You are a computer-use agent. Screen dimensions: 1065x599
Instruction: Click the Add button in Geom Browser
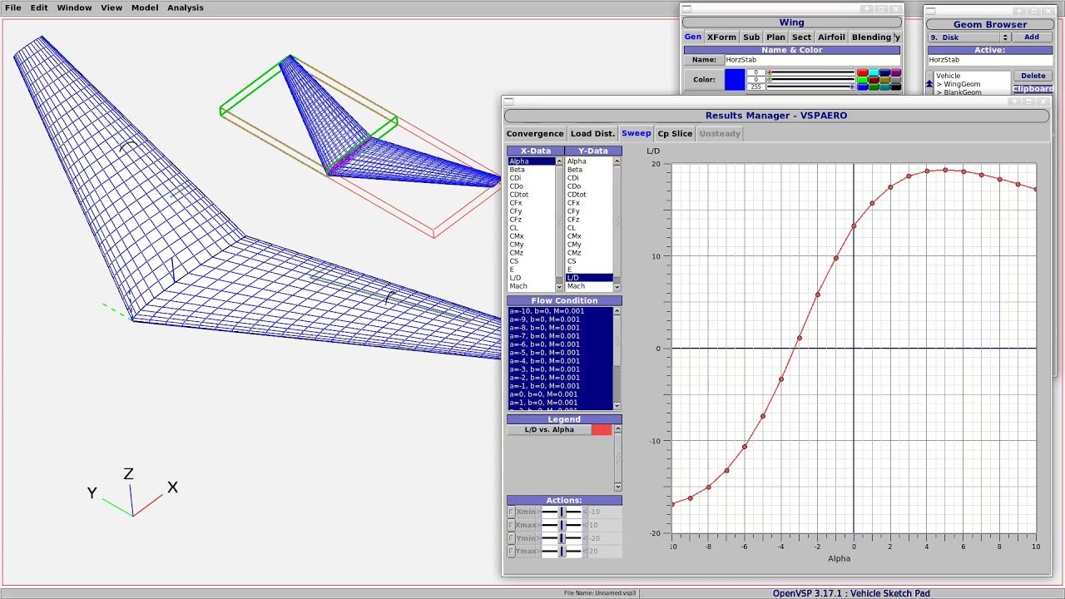[x=1032, y=37]
